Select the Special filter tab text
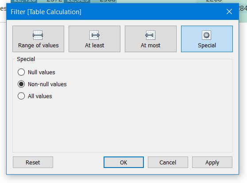Viewport: 247px width, 183px height. (207, 46)
